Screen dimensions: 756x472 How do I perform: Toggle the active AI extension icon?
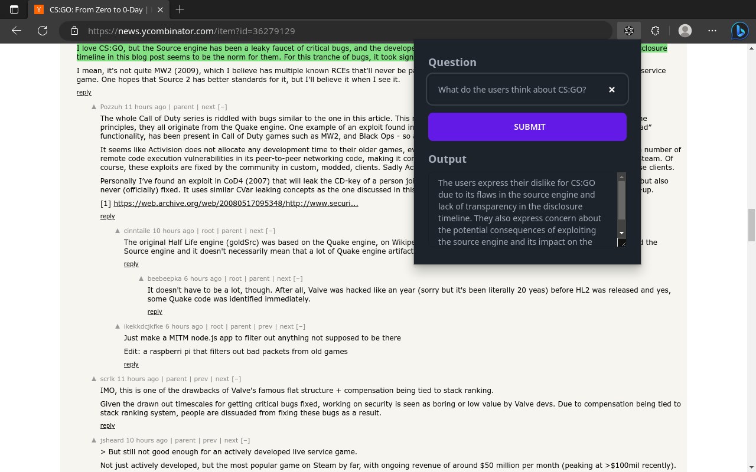[x=629, y=31]
